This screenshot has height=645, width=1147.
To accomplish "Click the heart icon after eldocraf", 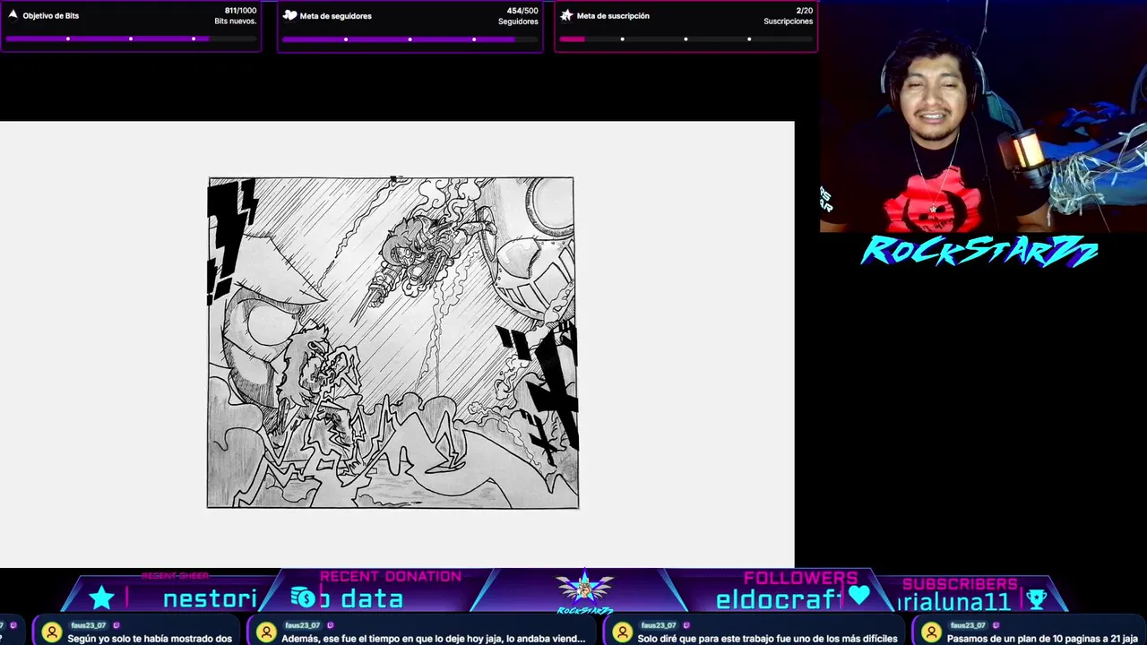I will (859, 596).
